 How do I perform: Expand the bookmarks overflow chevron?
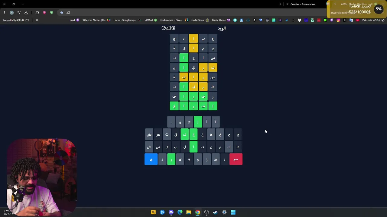pyautogui.click(x=37, y=20)
